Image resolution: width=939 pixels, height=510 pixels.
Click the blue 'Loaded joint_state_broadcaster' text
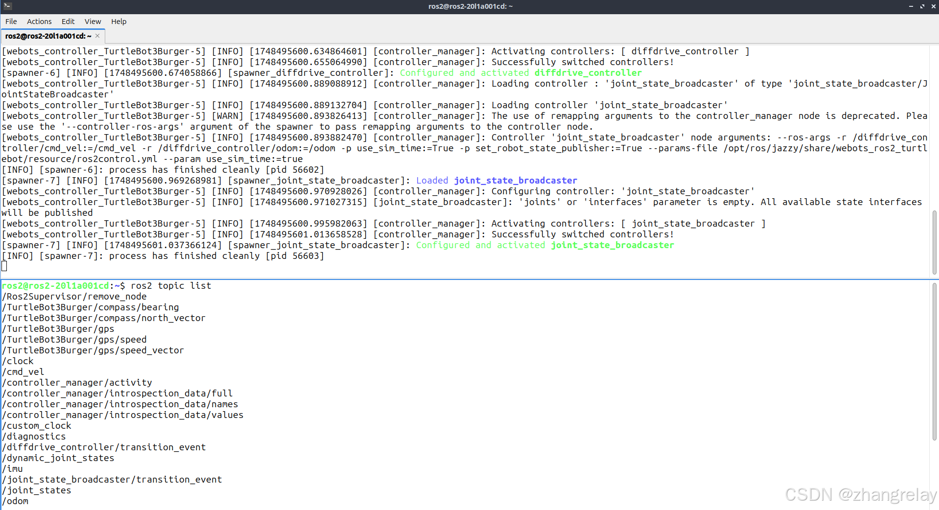[496, 181]
